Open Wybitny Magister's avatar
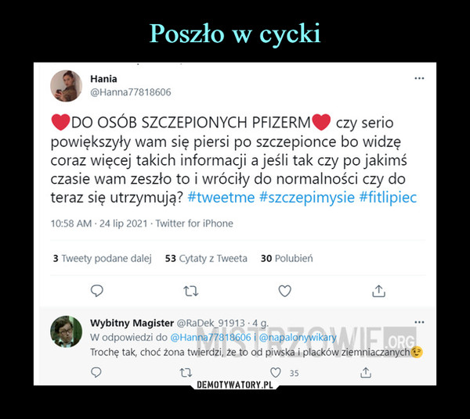 point(66,331)
